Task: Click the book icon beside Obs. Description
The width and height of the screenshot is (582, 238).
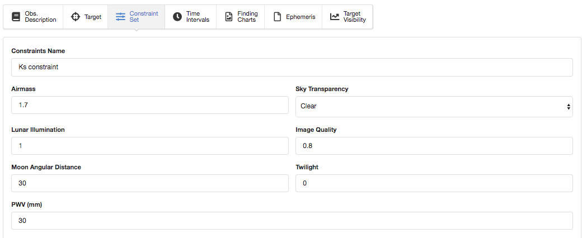Action: [x=16, y=17]
